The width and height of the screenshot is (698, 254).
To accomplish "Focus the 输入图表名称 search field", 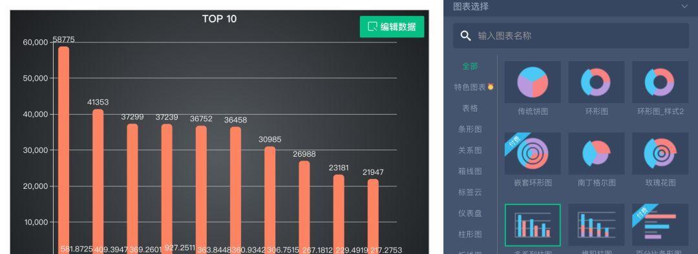I will coord(571,35).
